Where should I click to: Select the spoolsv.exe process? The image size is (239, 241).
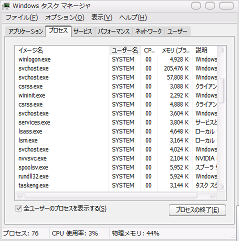point(116,167)
